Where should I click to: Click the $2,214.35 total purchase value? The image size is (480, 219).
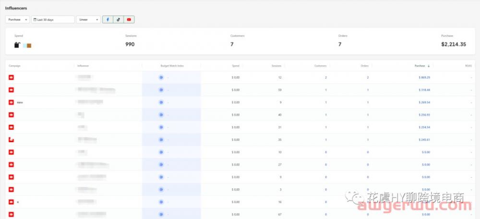(454, 44)
